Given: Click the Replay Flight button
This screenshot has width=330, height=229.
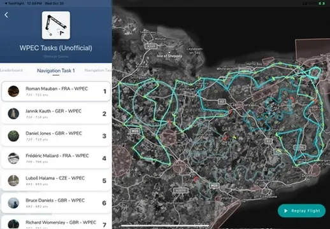Looking at the screenshot, I should coord(301,211).
